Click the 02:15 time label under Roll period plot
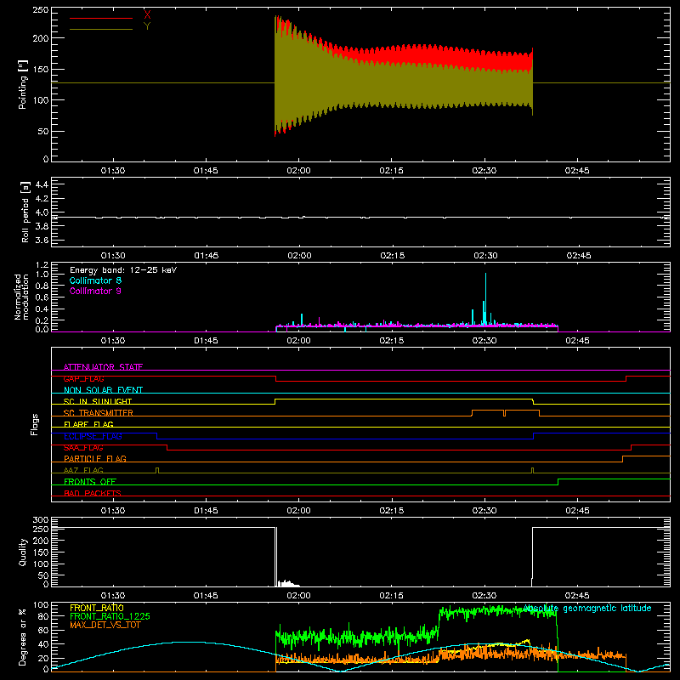Screen dimensions: 680x680 (x=393, y=256)
